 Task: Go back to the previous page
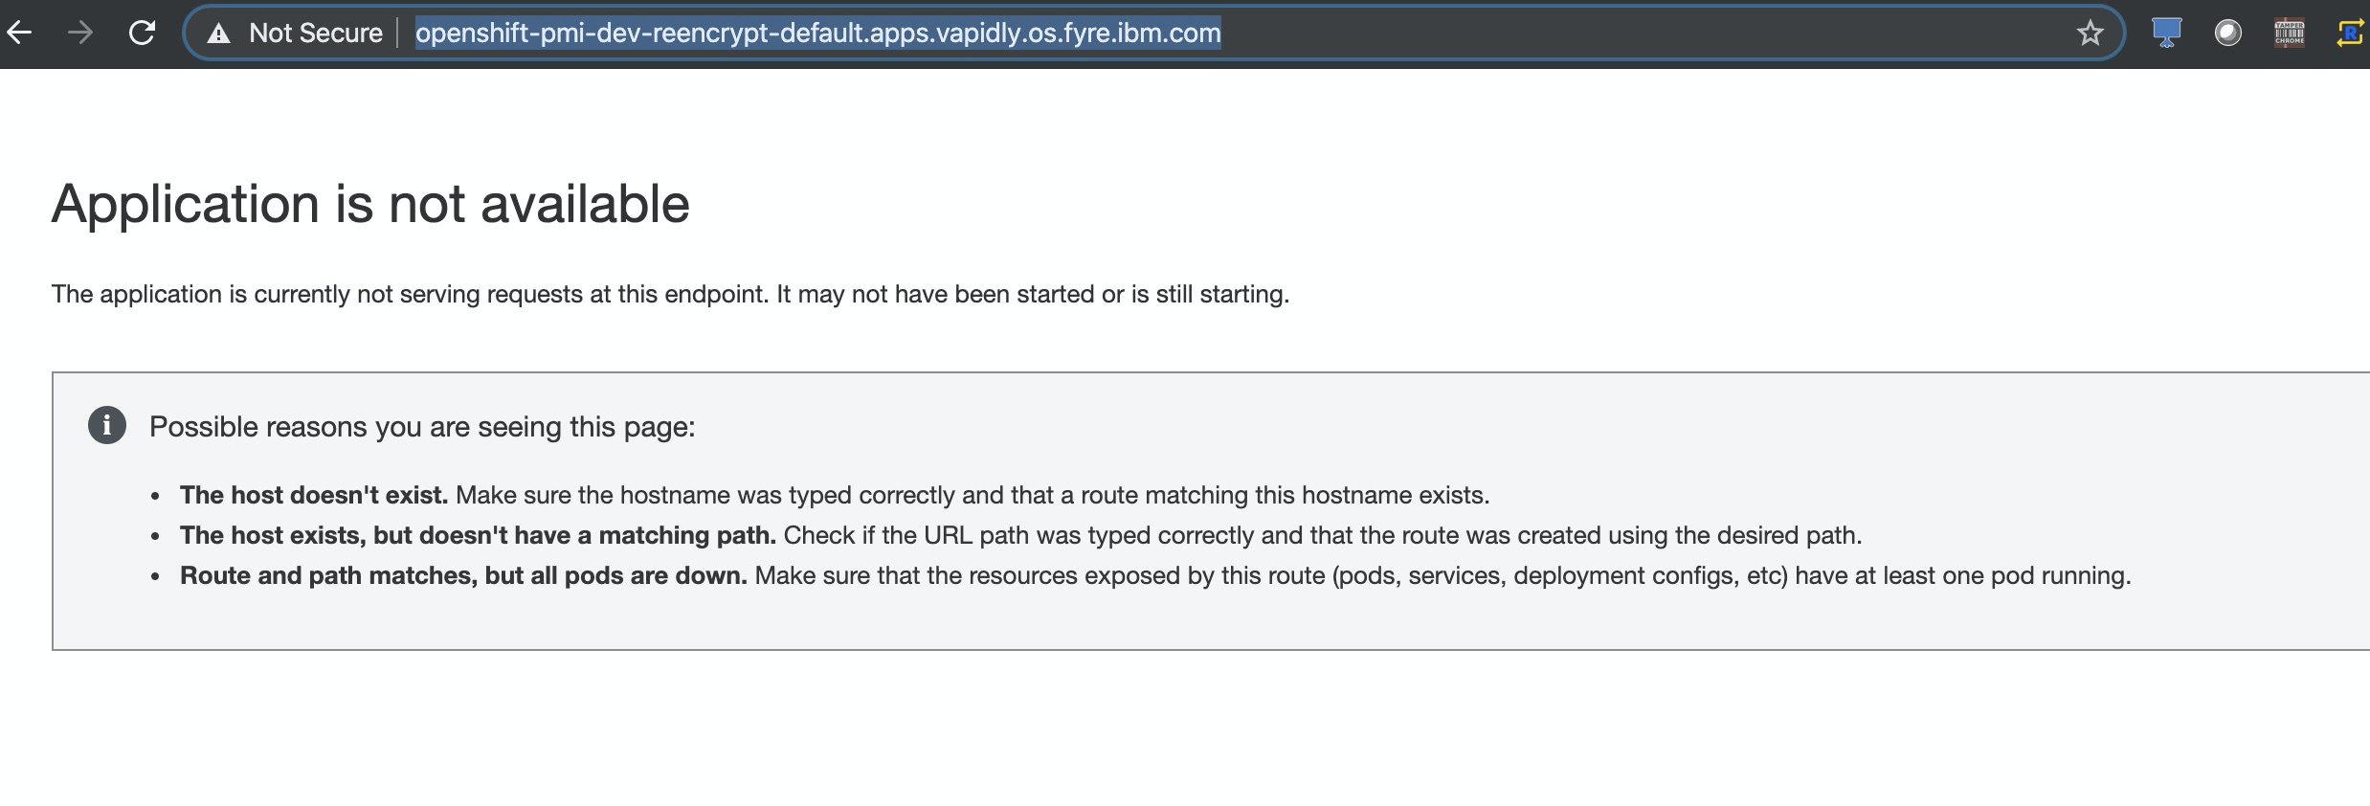click(19, 34)
